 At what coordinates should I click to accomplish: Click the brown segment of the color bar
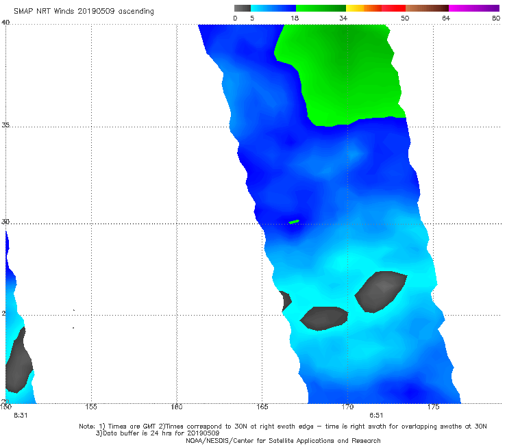tap(427, 8)
